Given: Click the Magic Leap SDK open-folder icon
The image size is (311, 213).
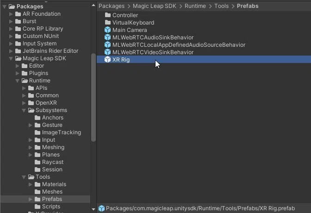Looking at the screenshot, I should (x=18, y=58).
